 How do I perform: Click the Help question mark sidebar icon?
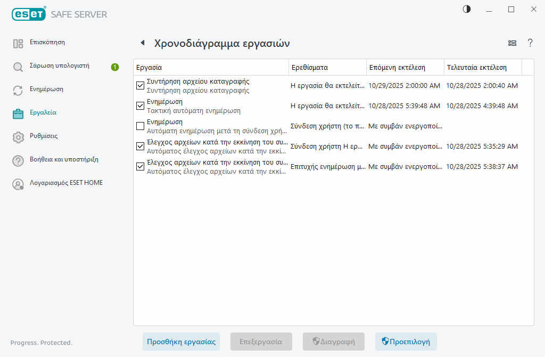tap(18, 160)
